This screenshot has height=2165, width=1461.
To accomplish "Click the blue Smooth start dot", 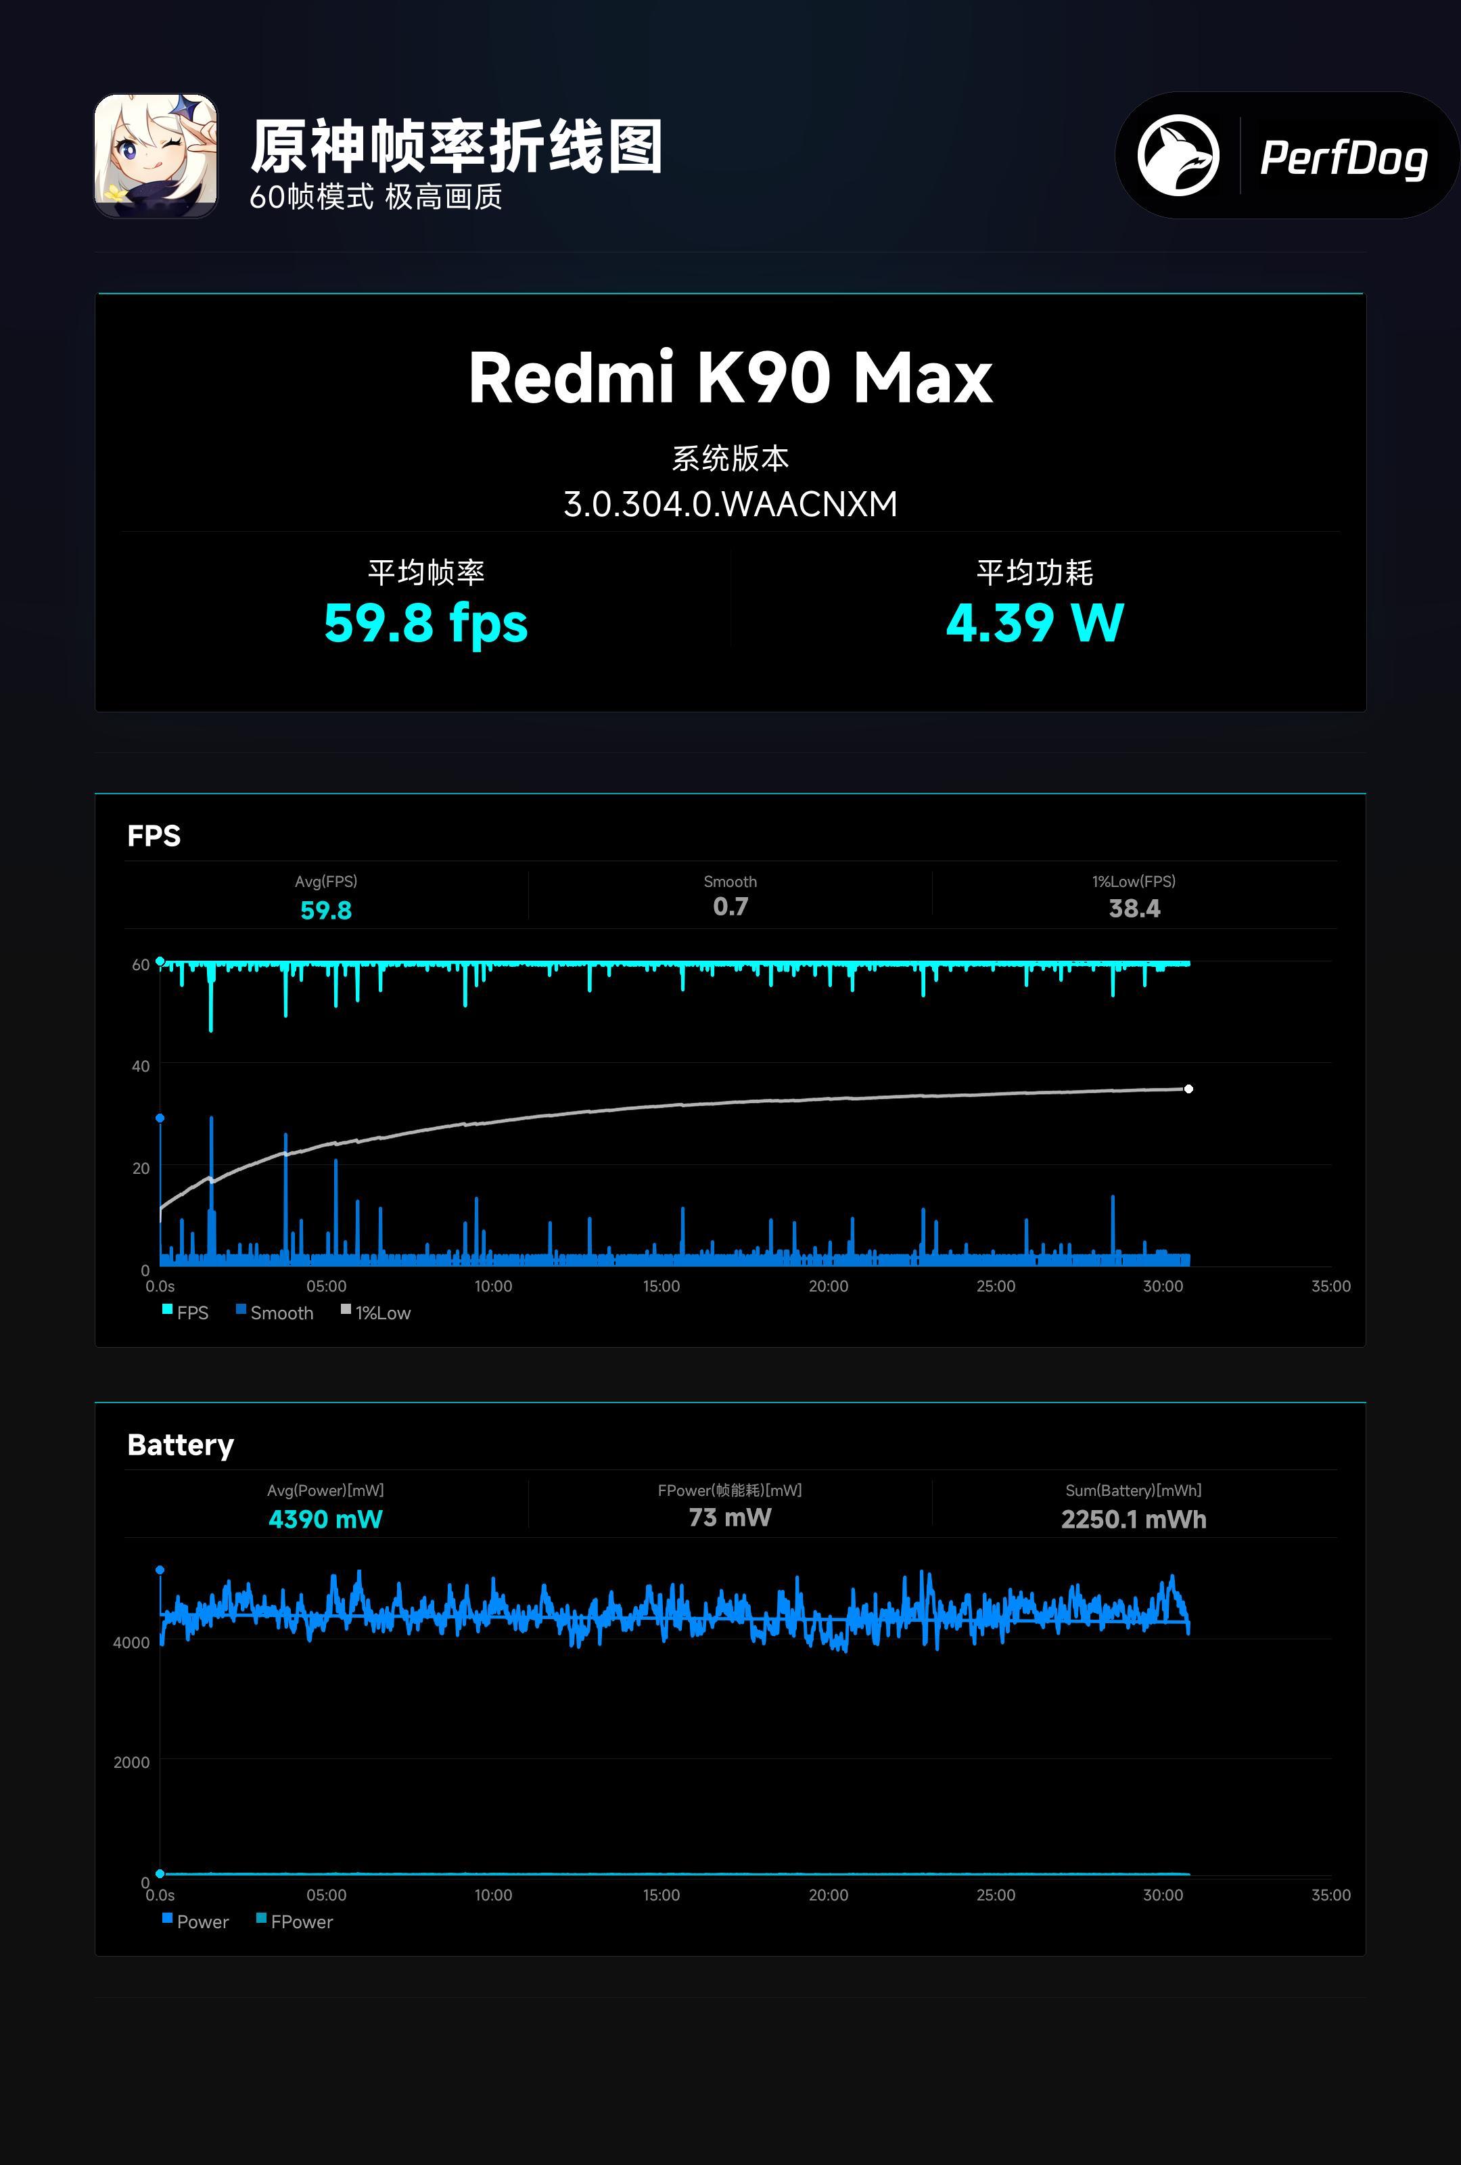I will [160, 1118].
